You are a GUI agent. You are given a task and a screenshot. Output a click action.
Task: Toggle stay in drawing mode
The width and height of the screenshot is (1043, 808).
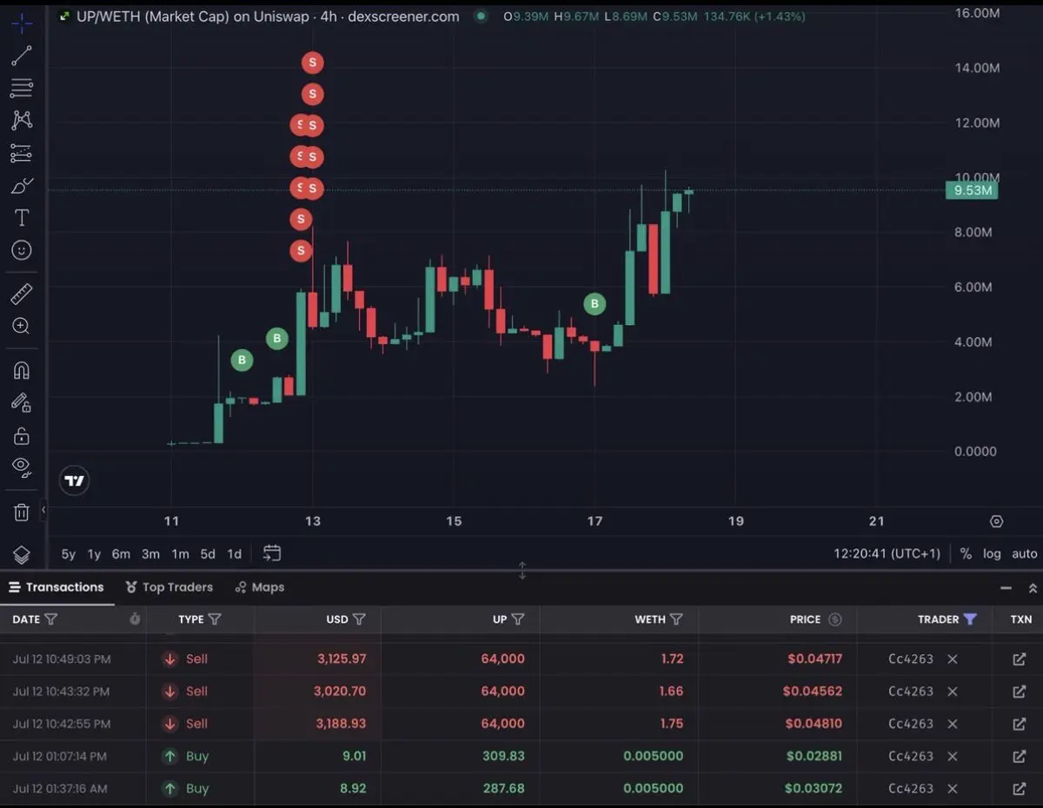(x=22, y=402)
